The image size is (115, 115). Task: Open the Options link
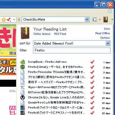click(x=105, y=38)
